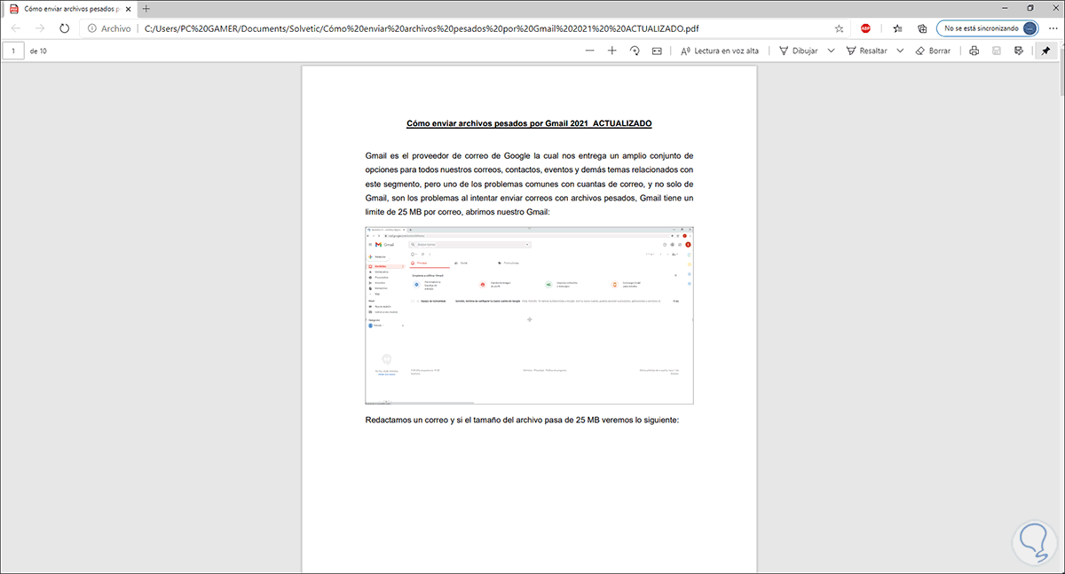Screen dimensions: 1065x574
Task: Zoom in with the plus icon
Action: click(x=611, y=51)
